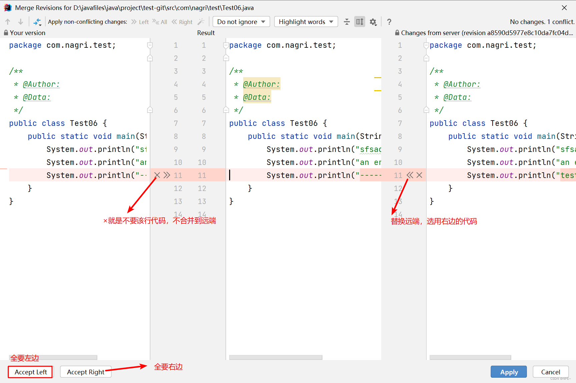This screenshot has width=576, height=383.
Task: Click the IntelliJ app icon in title bar
Action: [x=8, y=7]
